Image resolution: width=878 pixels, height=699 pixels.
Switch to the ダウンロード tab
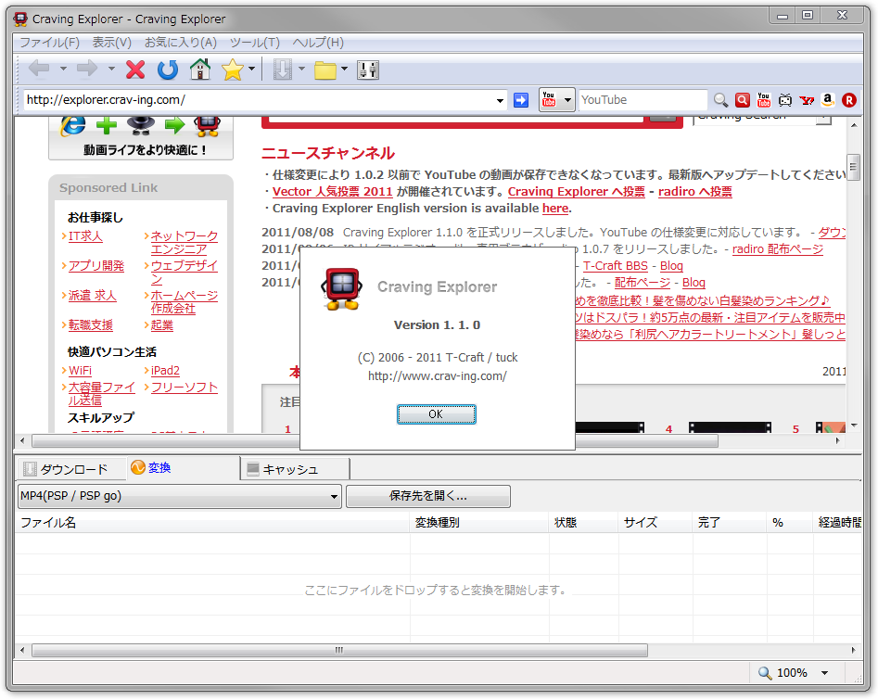[x=71, y=469]
